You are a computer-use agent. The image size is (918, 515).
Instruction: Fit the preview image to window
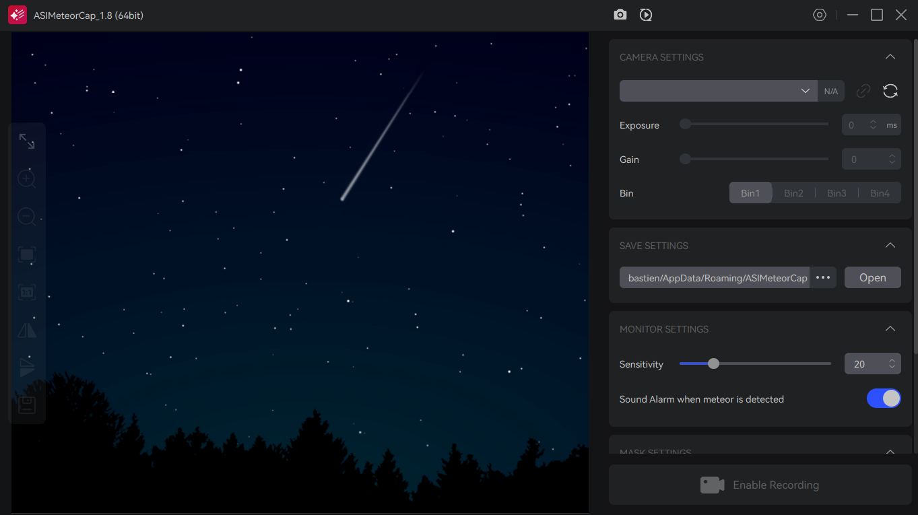27,254
